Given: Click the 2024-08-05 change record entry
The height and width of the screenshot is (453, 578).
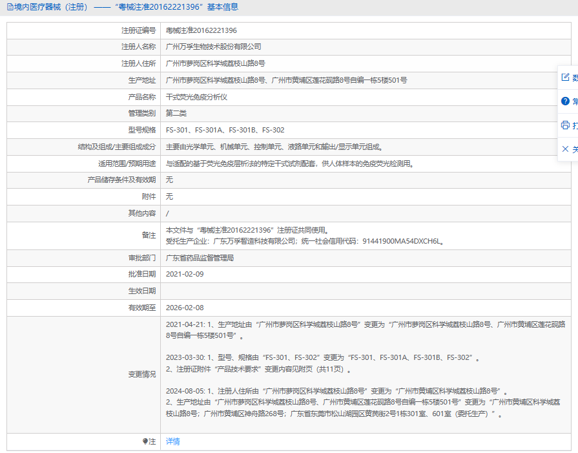Looking at the screenshot, I should coord(337,391).
